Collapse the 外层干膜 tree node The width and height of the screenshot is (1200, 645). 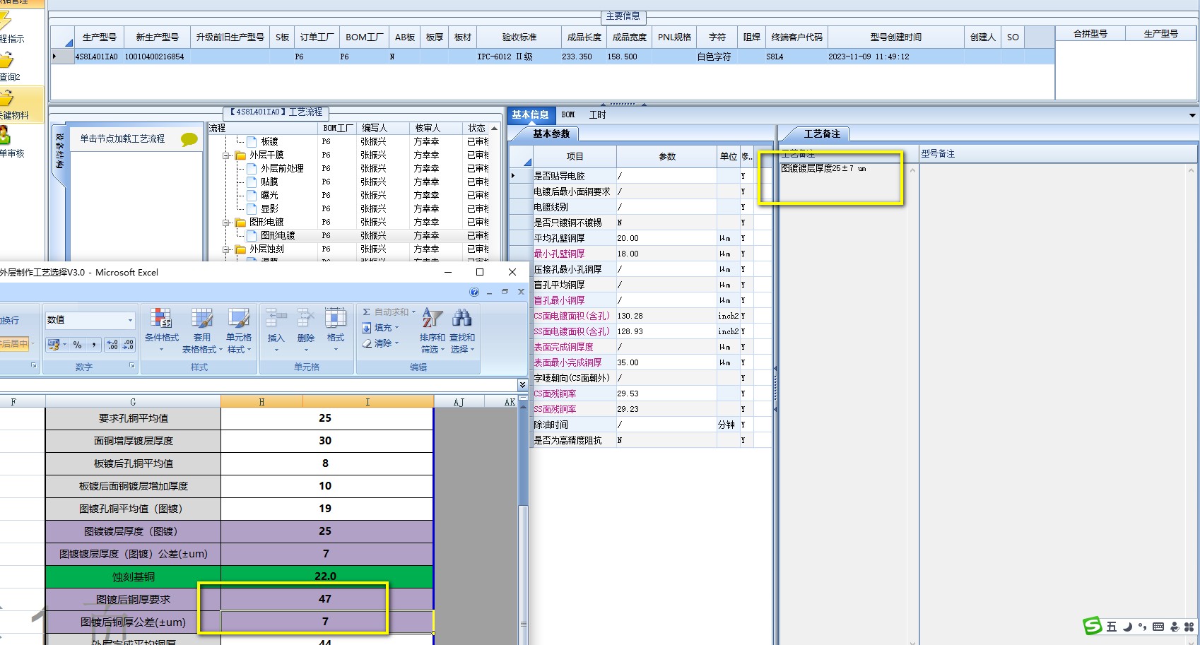pos(227,155)
